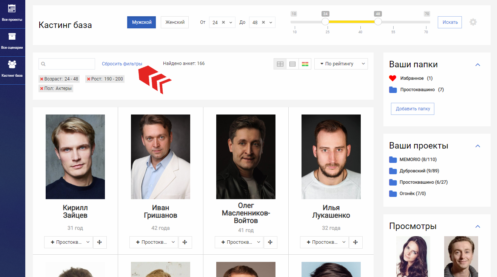
Task: Open the folder dropdown arrow for Иван Гришанов
Action: tap(173, 242)
